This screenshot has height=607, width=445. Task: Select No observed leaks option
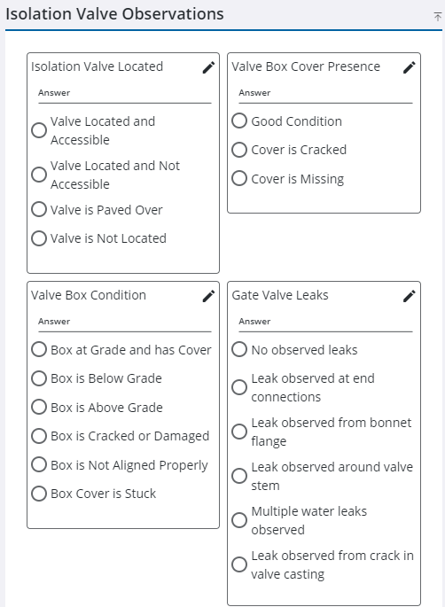click(x=239, y=349)
